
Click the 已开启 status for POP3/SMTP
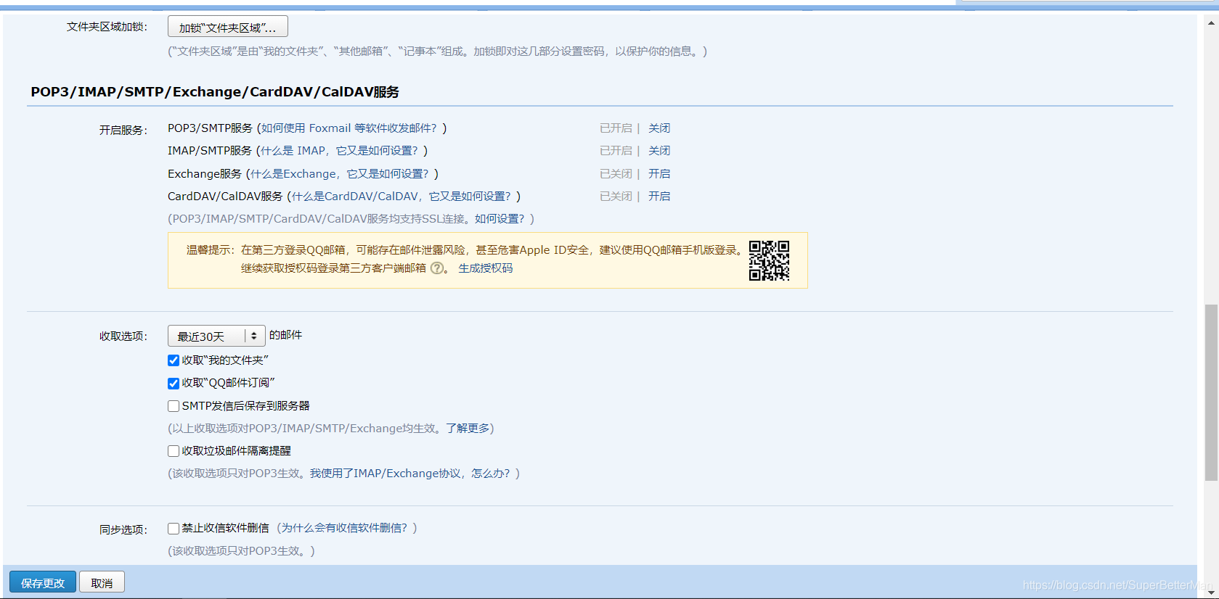point(616,128)
